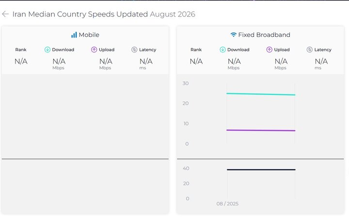Click the Fixed Broadband Latency icon
Viewport: 349px width, 219px height.
(x=310, y=49)
